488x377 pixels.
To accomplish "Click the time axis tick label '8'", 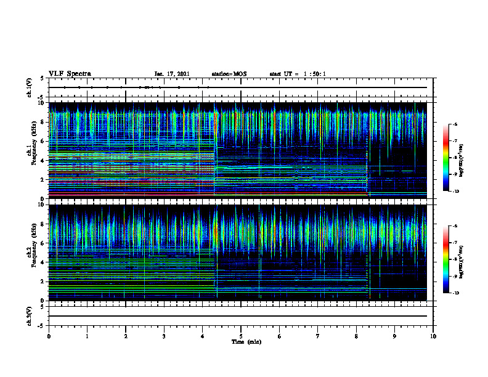I will click(356, 336).
